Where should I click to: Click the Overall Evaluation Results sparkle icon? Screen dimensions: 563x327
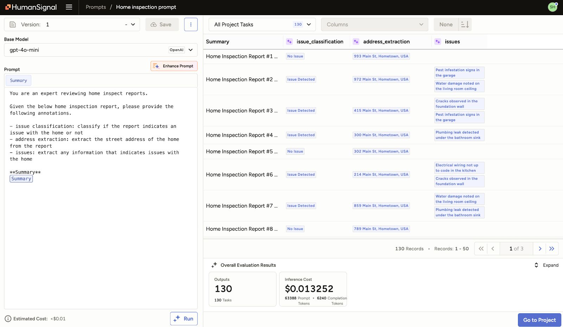coord(214,265)
